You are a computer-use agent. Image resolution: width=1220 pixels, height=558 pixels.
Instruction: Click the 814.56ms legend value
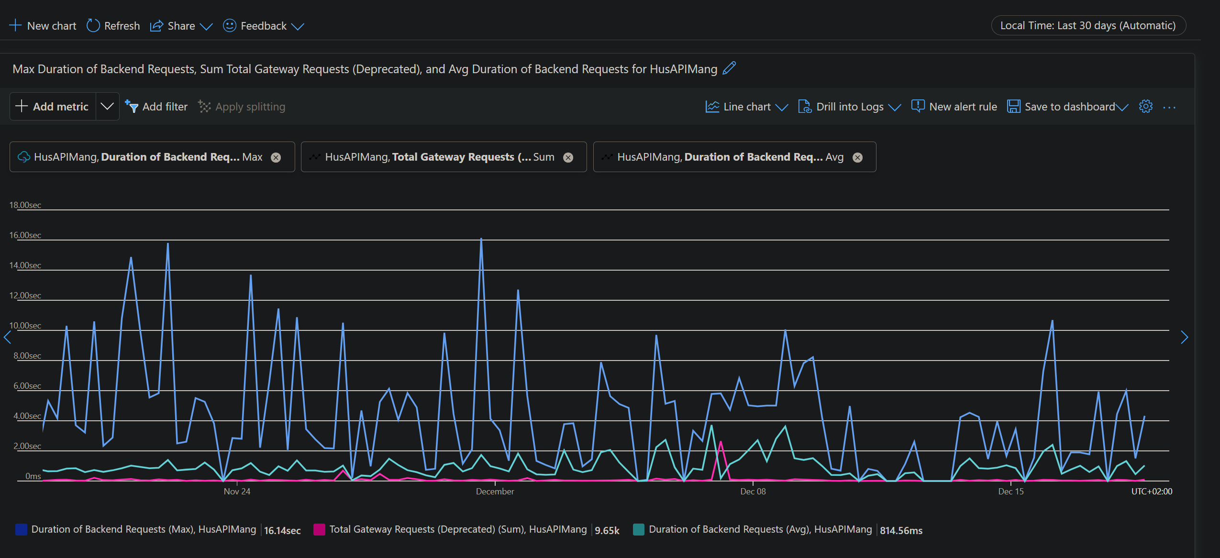tap(901, 530)
